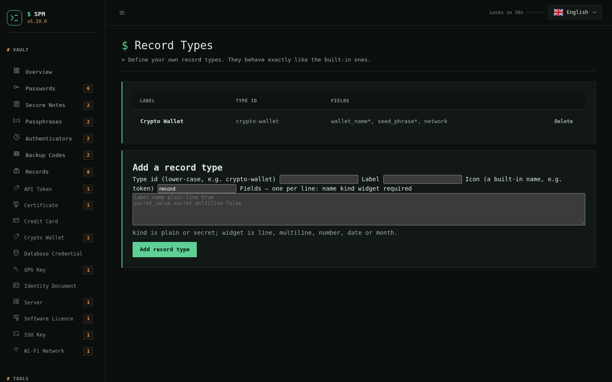The width and height of the screenshot is (612, 382).
Task: Click the Software Licence certificate icon
Action: tap(16, 317)
